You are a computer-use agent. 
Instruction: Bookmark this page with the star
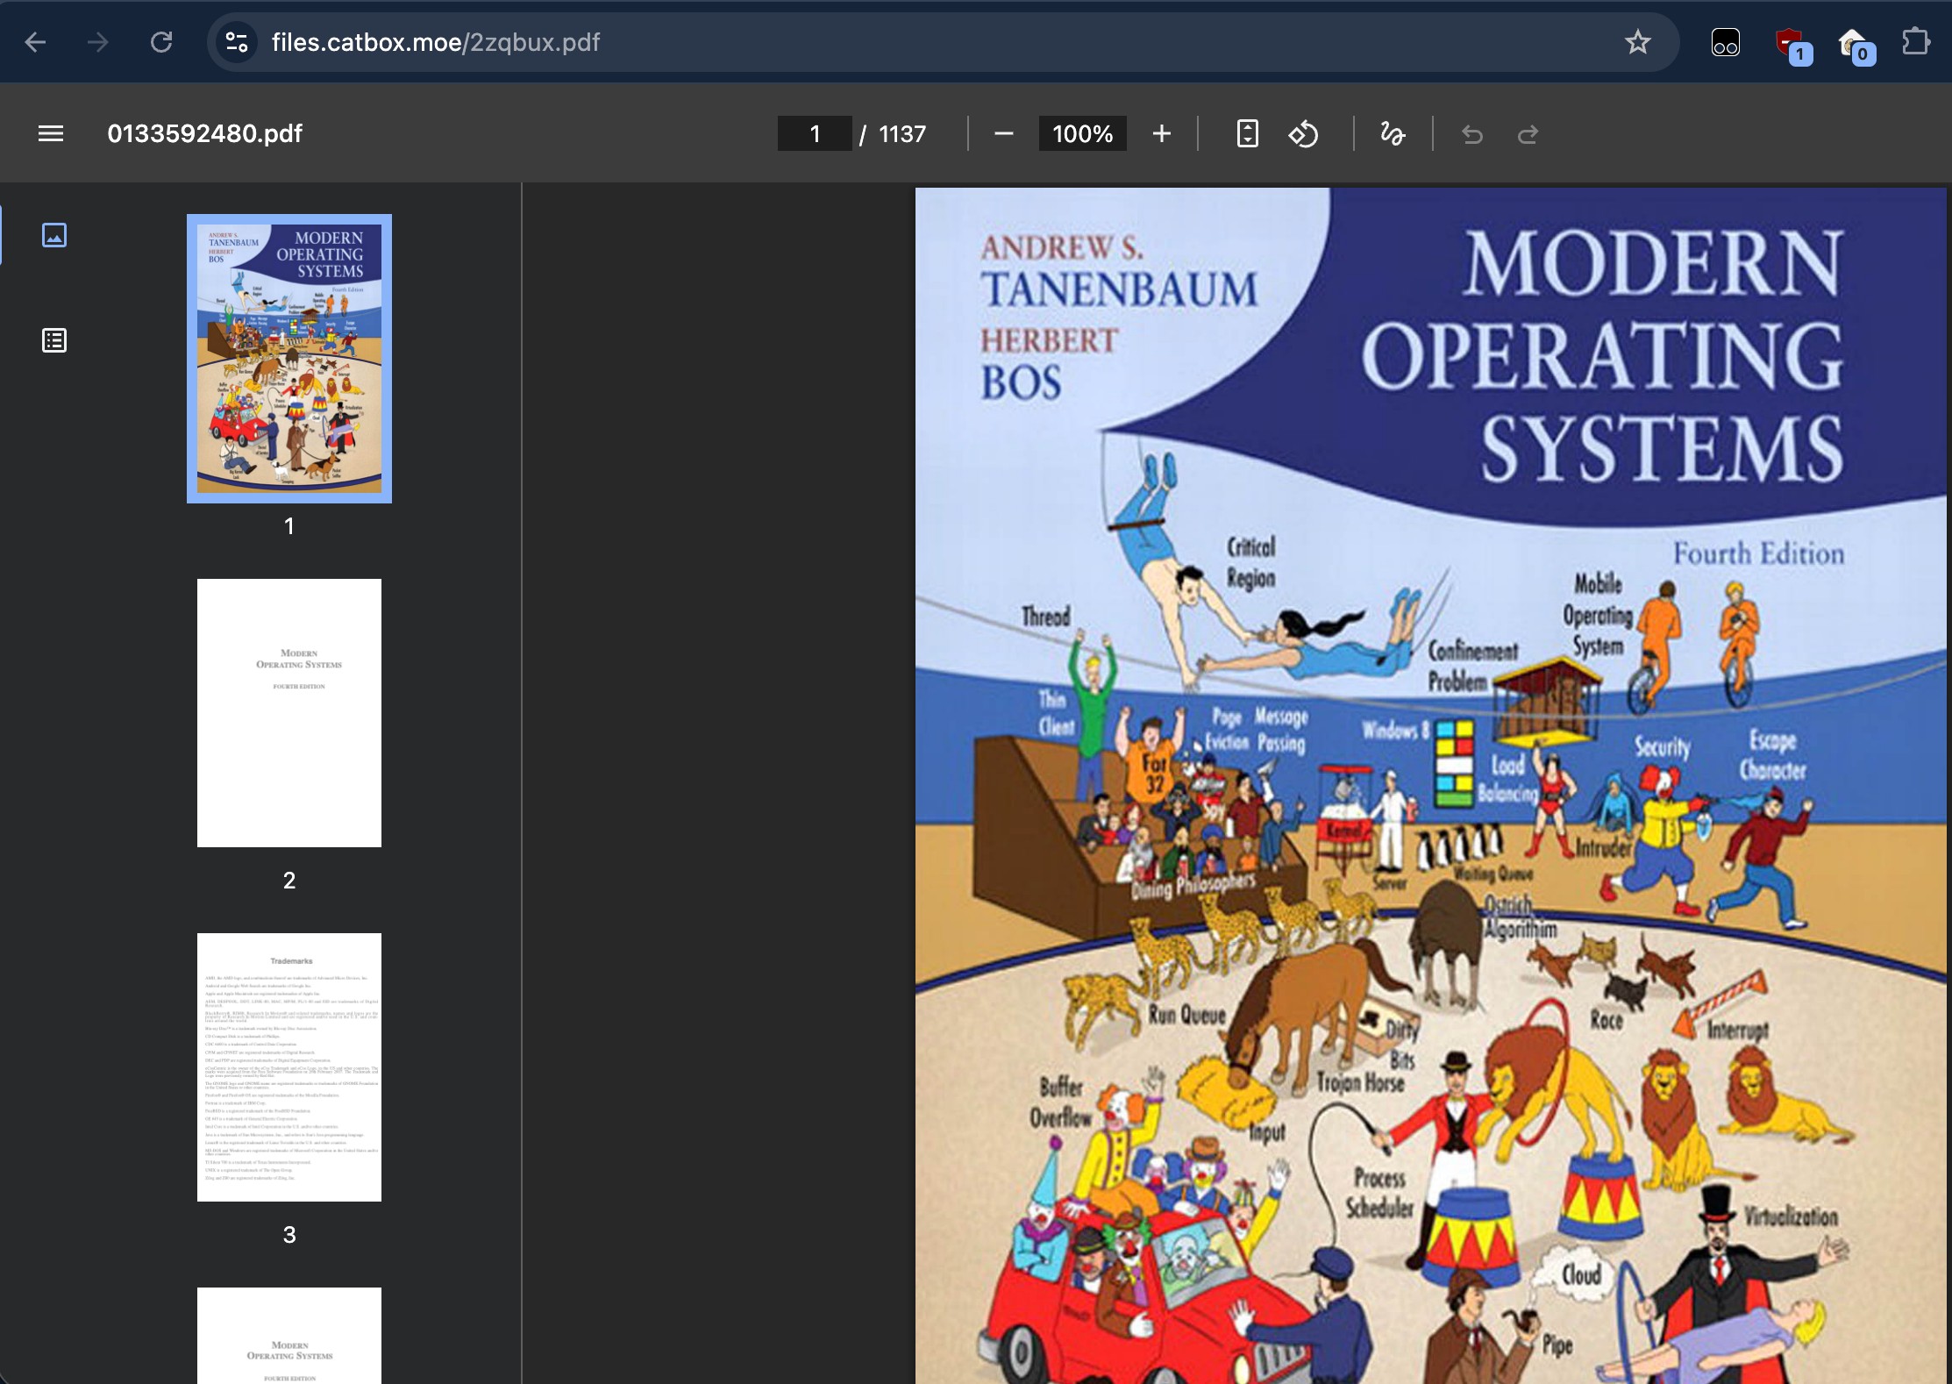(x=1637, y=42)
